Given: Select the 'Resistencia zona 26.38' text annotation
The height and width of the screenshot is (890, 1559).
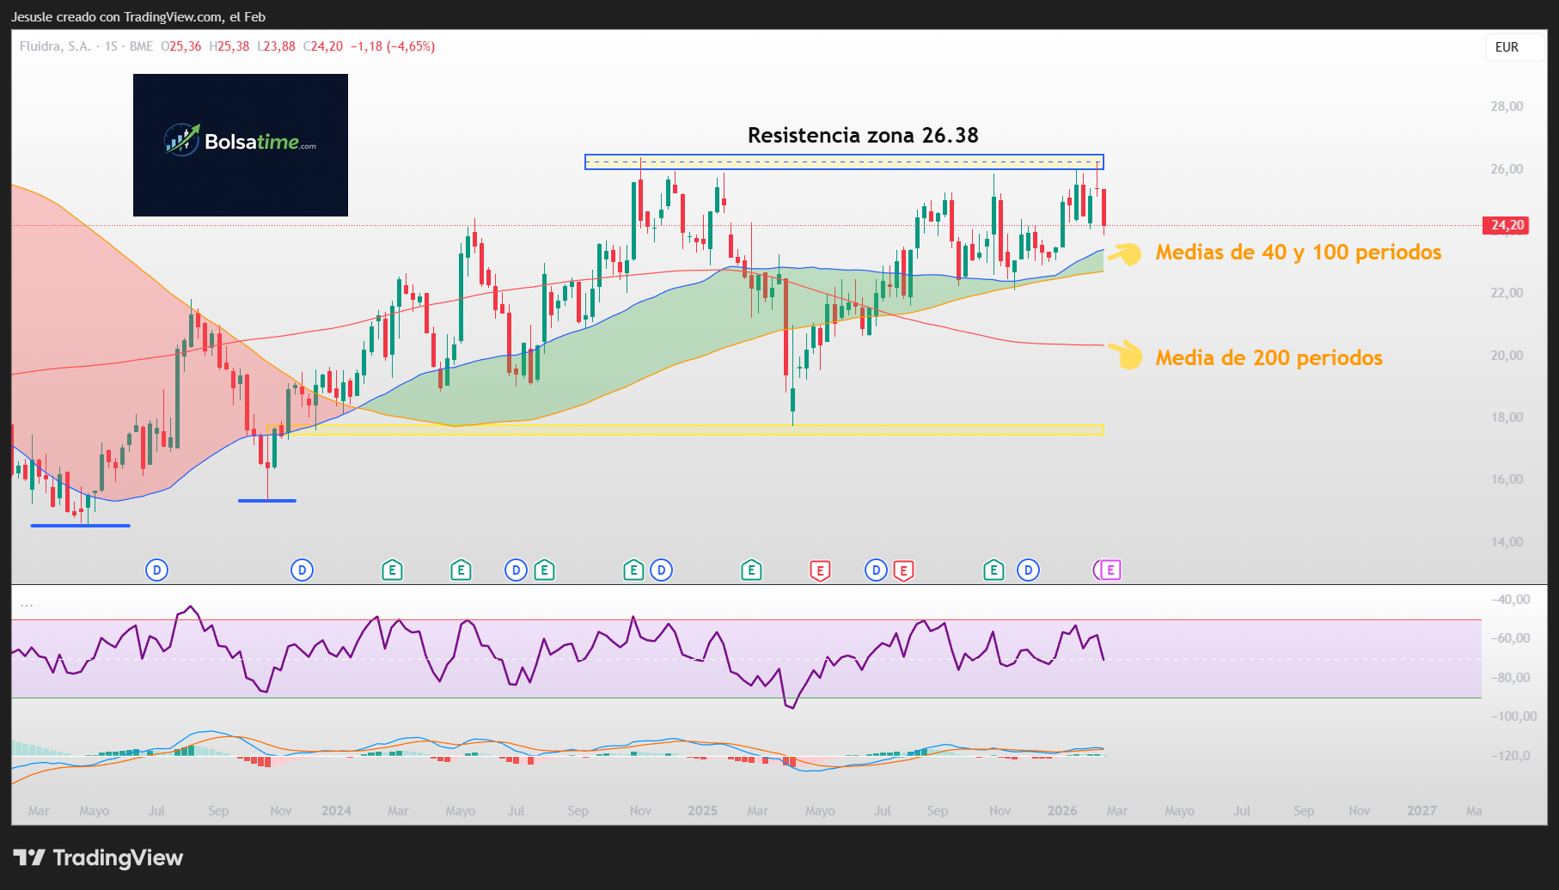Looking at the screenshot, I should 863,136.
